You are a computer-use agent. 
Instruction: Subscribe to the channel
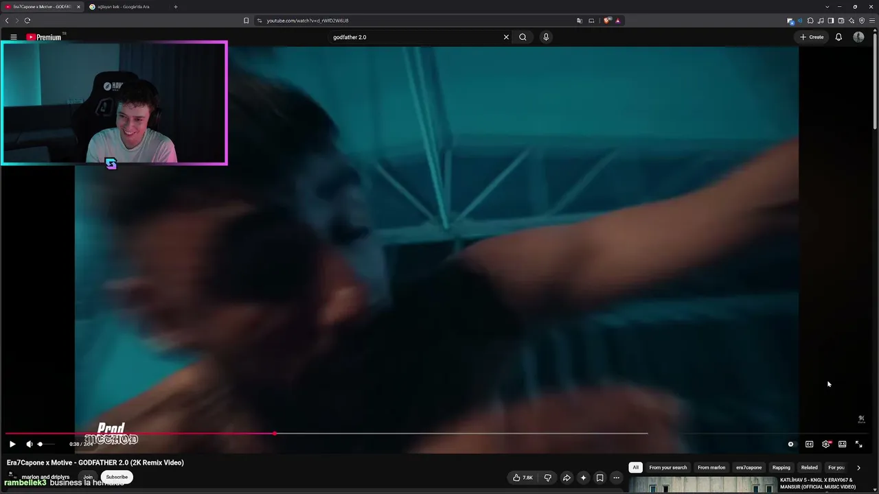pyautogui.click(x=117, y=477)
